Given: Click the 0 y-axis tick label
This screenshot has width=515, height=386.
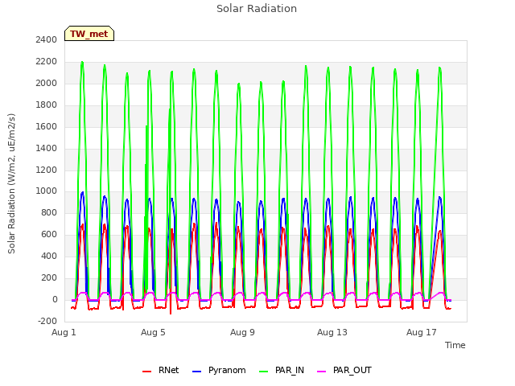Looking at the screenshot, I should 55,299.
